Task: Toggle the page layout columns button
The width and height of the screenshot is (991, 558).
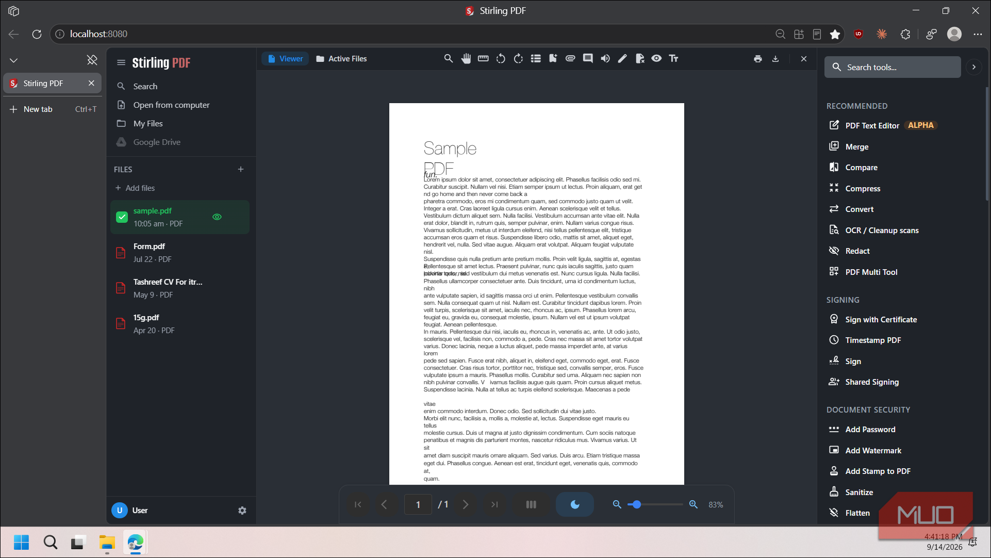Action: (531, 504)
